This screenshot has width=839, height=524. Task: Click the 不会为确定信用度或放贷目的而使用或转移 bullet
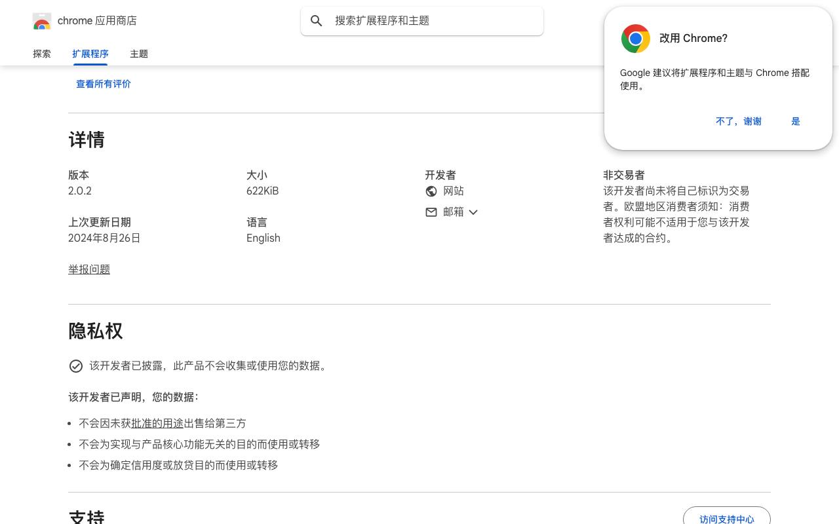(178, 465)
